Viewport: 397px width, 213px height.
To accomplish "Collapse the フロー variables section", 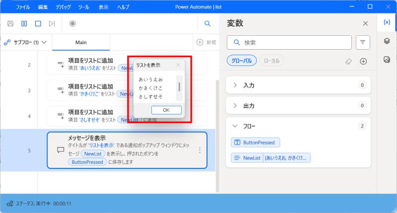I will 235,126.
